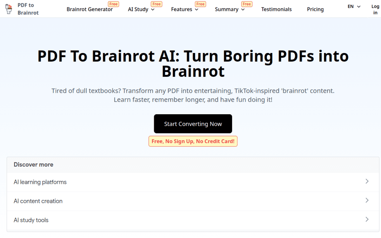Open the Summary dropdown
This screenshot has width=381, height=238.
click(229, 10)
